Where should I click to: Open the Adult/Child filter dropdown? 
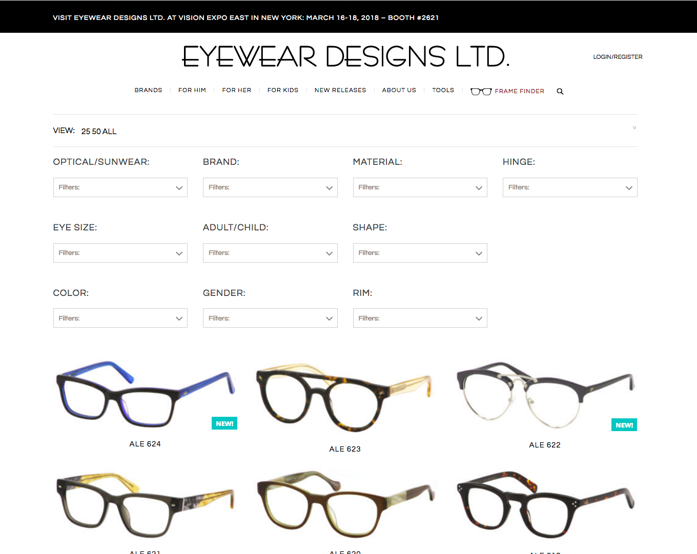pyautogui.click(x=270, y=253)
